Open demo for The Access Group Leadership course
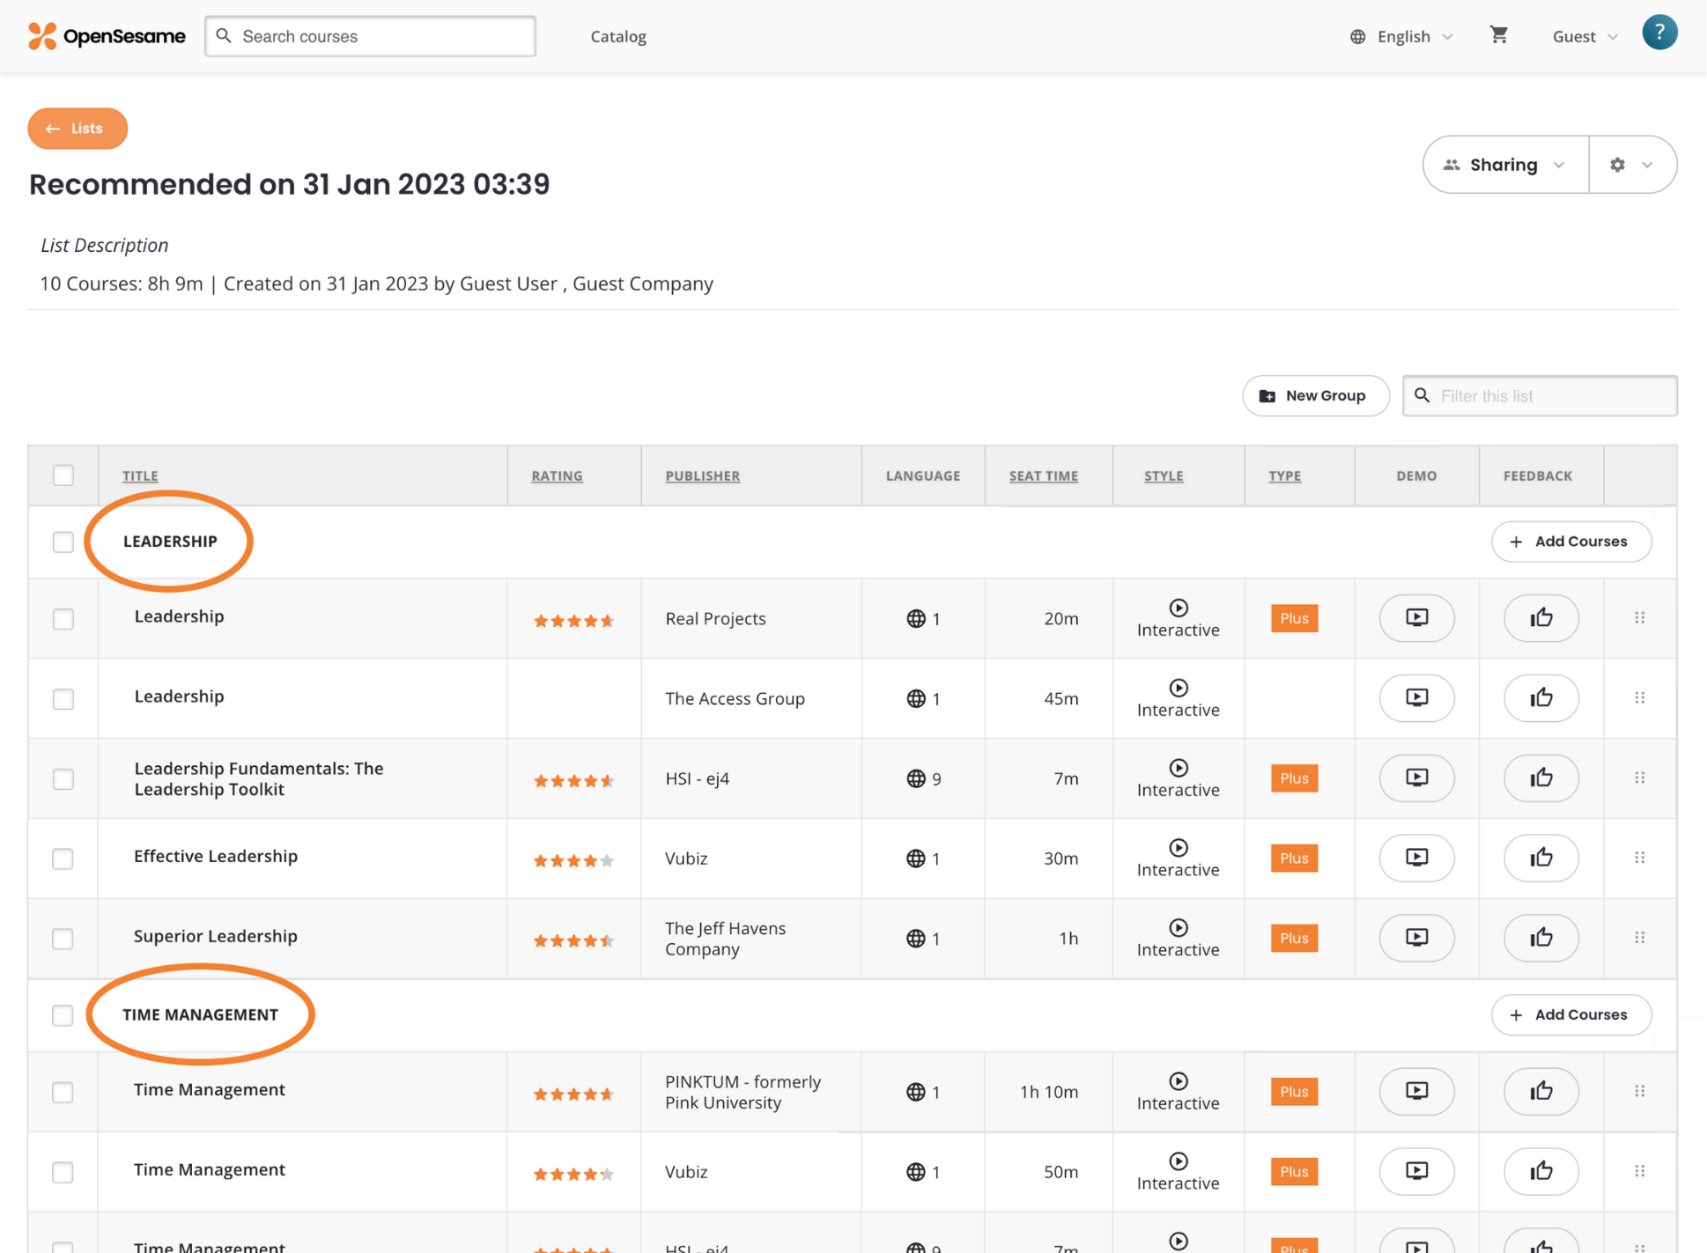 (1416, 698)
